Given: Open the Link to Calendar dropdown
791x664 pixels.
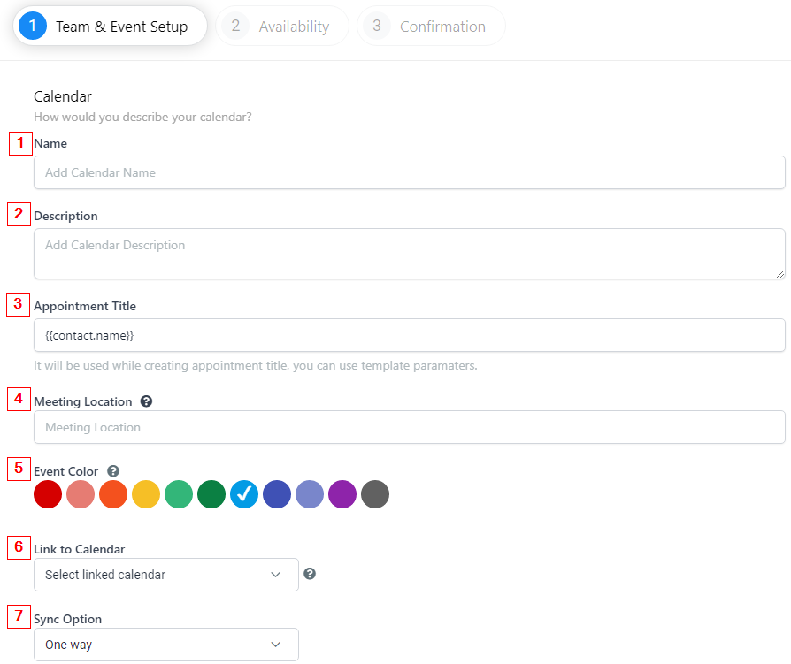Looking at the screenshot, I should 166,575.
